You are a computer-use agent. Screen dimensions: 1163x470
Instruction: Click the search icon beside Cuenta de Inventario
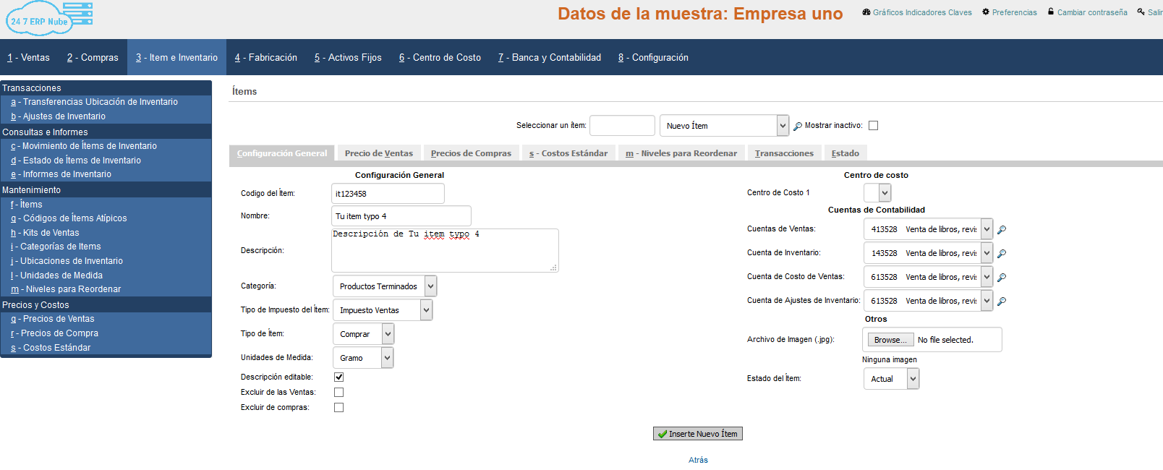(x=1002, y=254)
